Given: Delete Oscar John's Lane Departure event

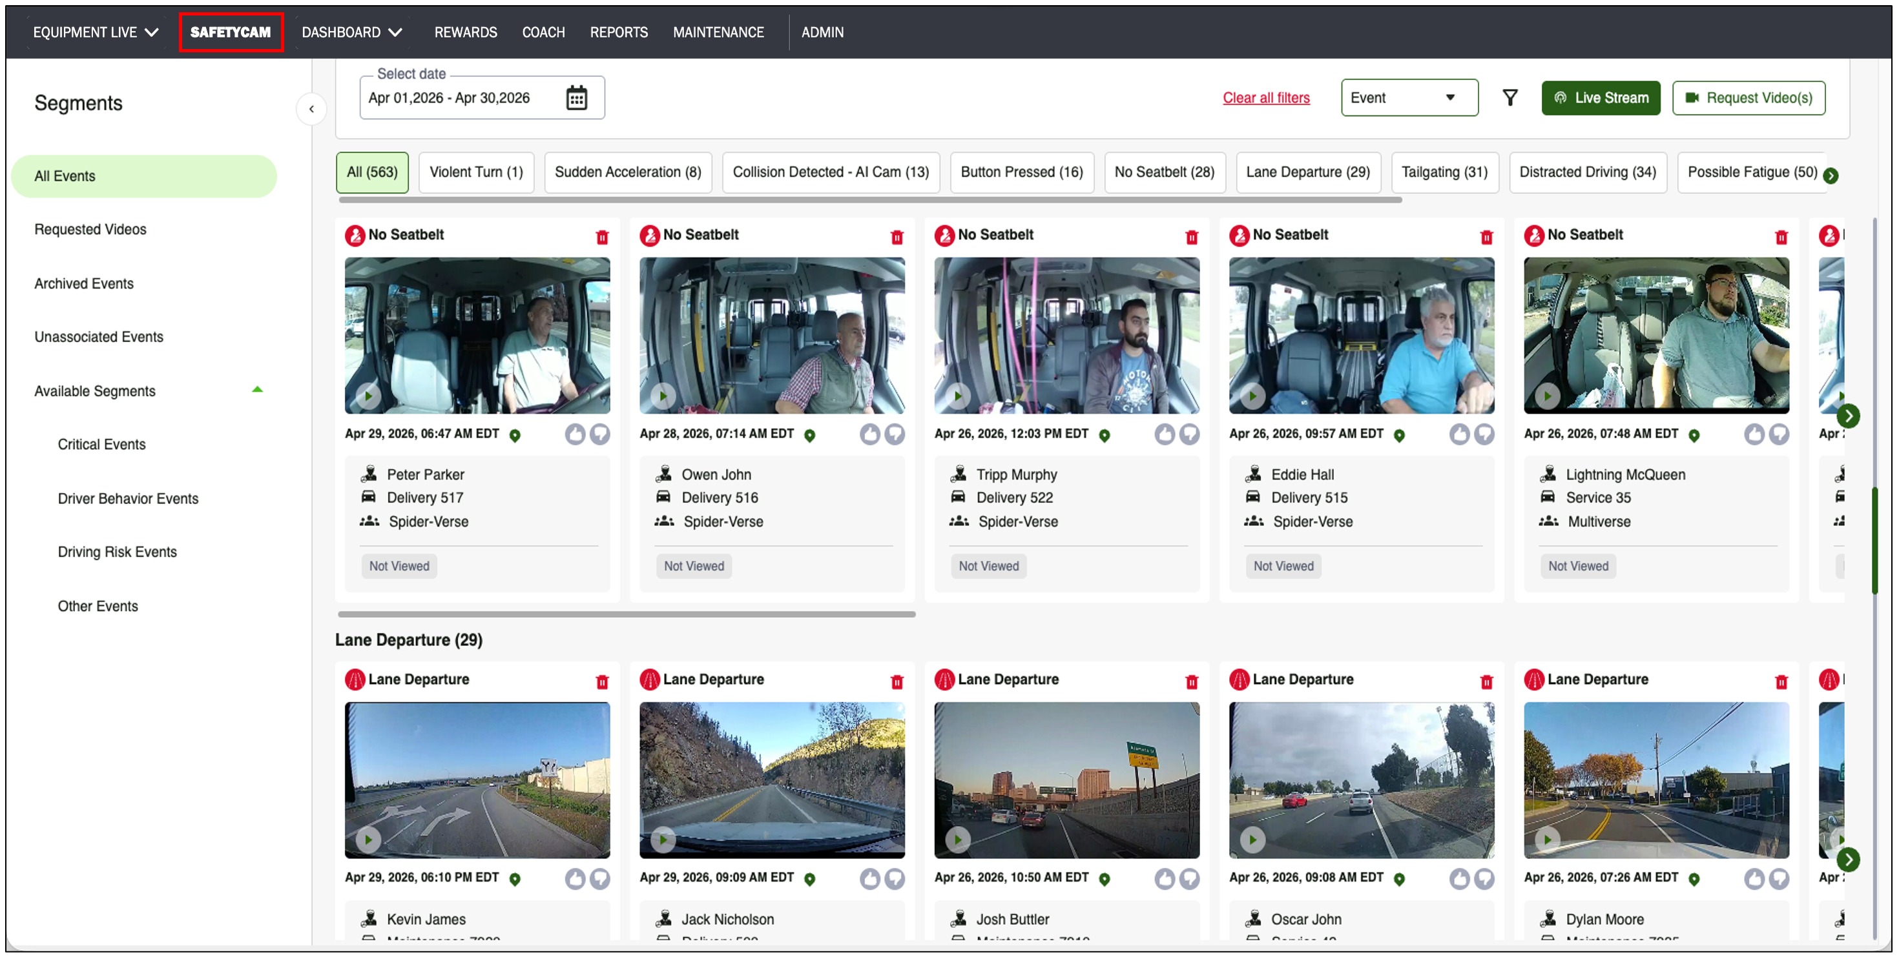Looking at the screenshot, I should click(1487, 682).
